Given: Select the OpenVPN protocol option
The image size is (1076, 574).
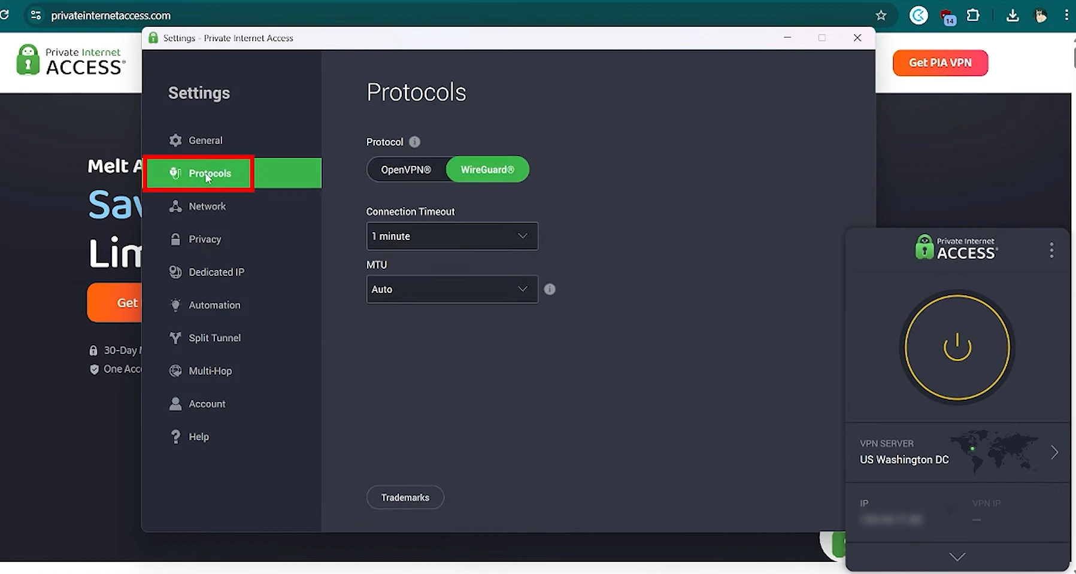Looking at the screenshot, I should 406,169.
